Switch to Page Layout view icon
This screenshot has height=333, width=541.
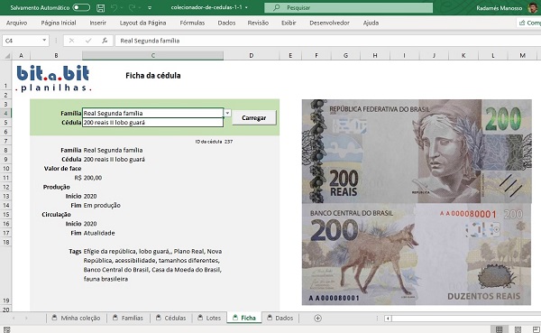(518, 329)
